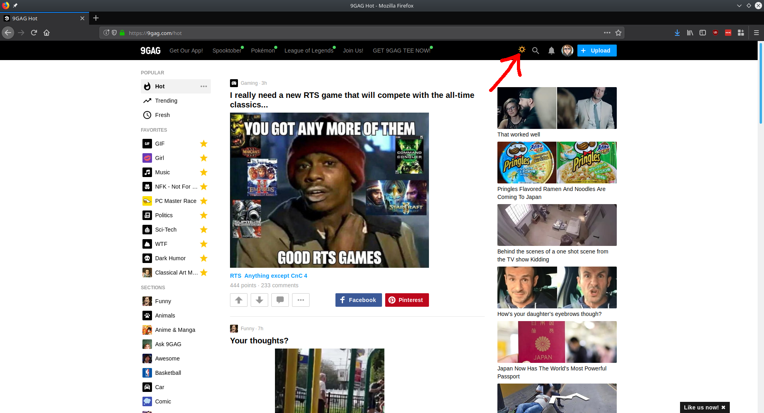Downvote the RTS game post

259,300
